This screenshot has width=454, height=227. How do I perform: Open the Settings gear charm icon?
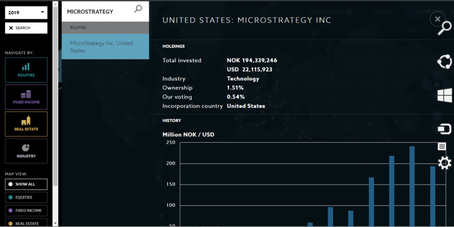point(444,163)
